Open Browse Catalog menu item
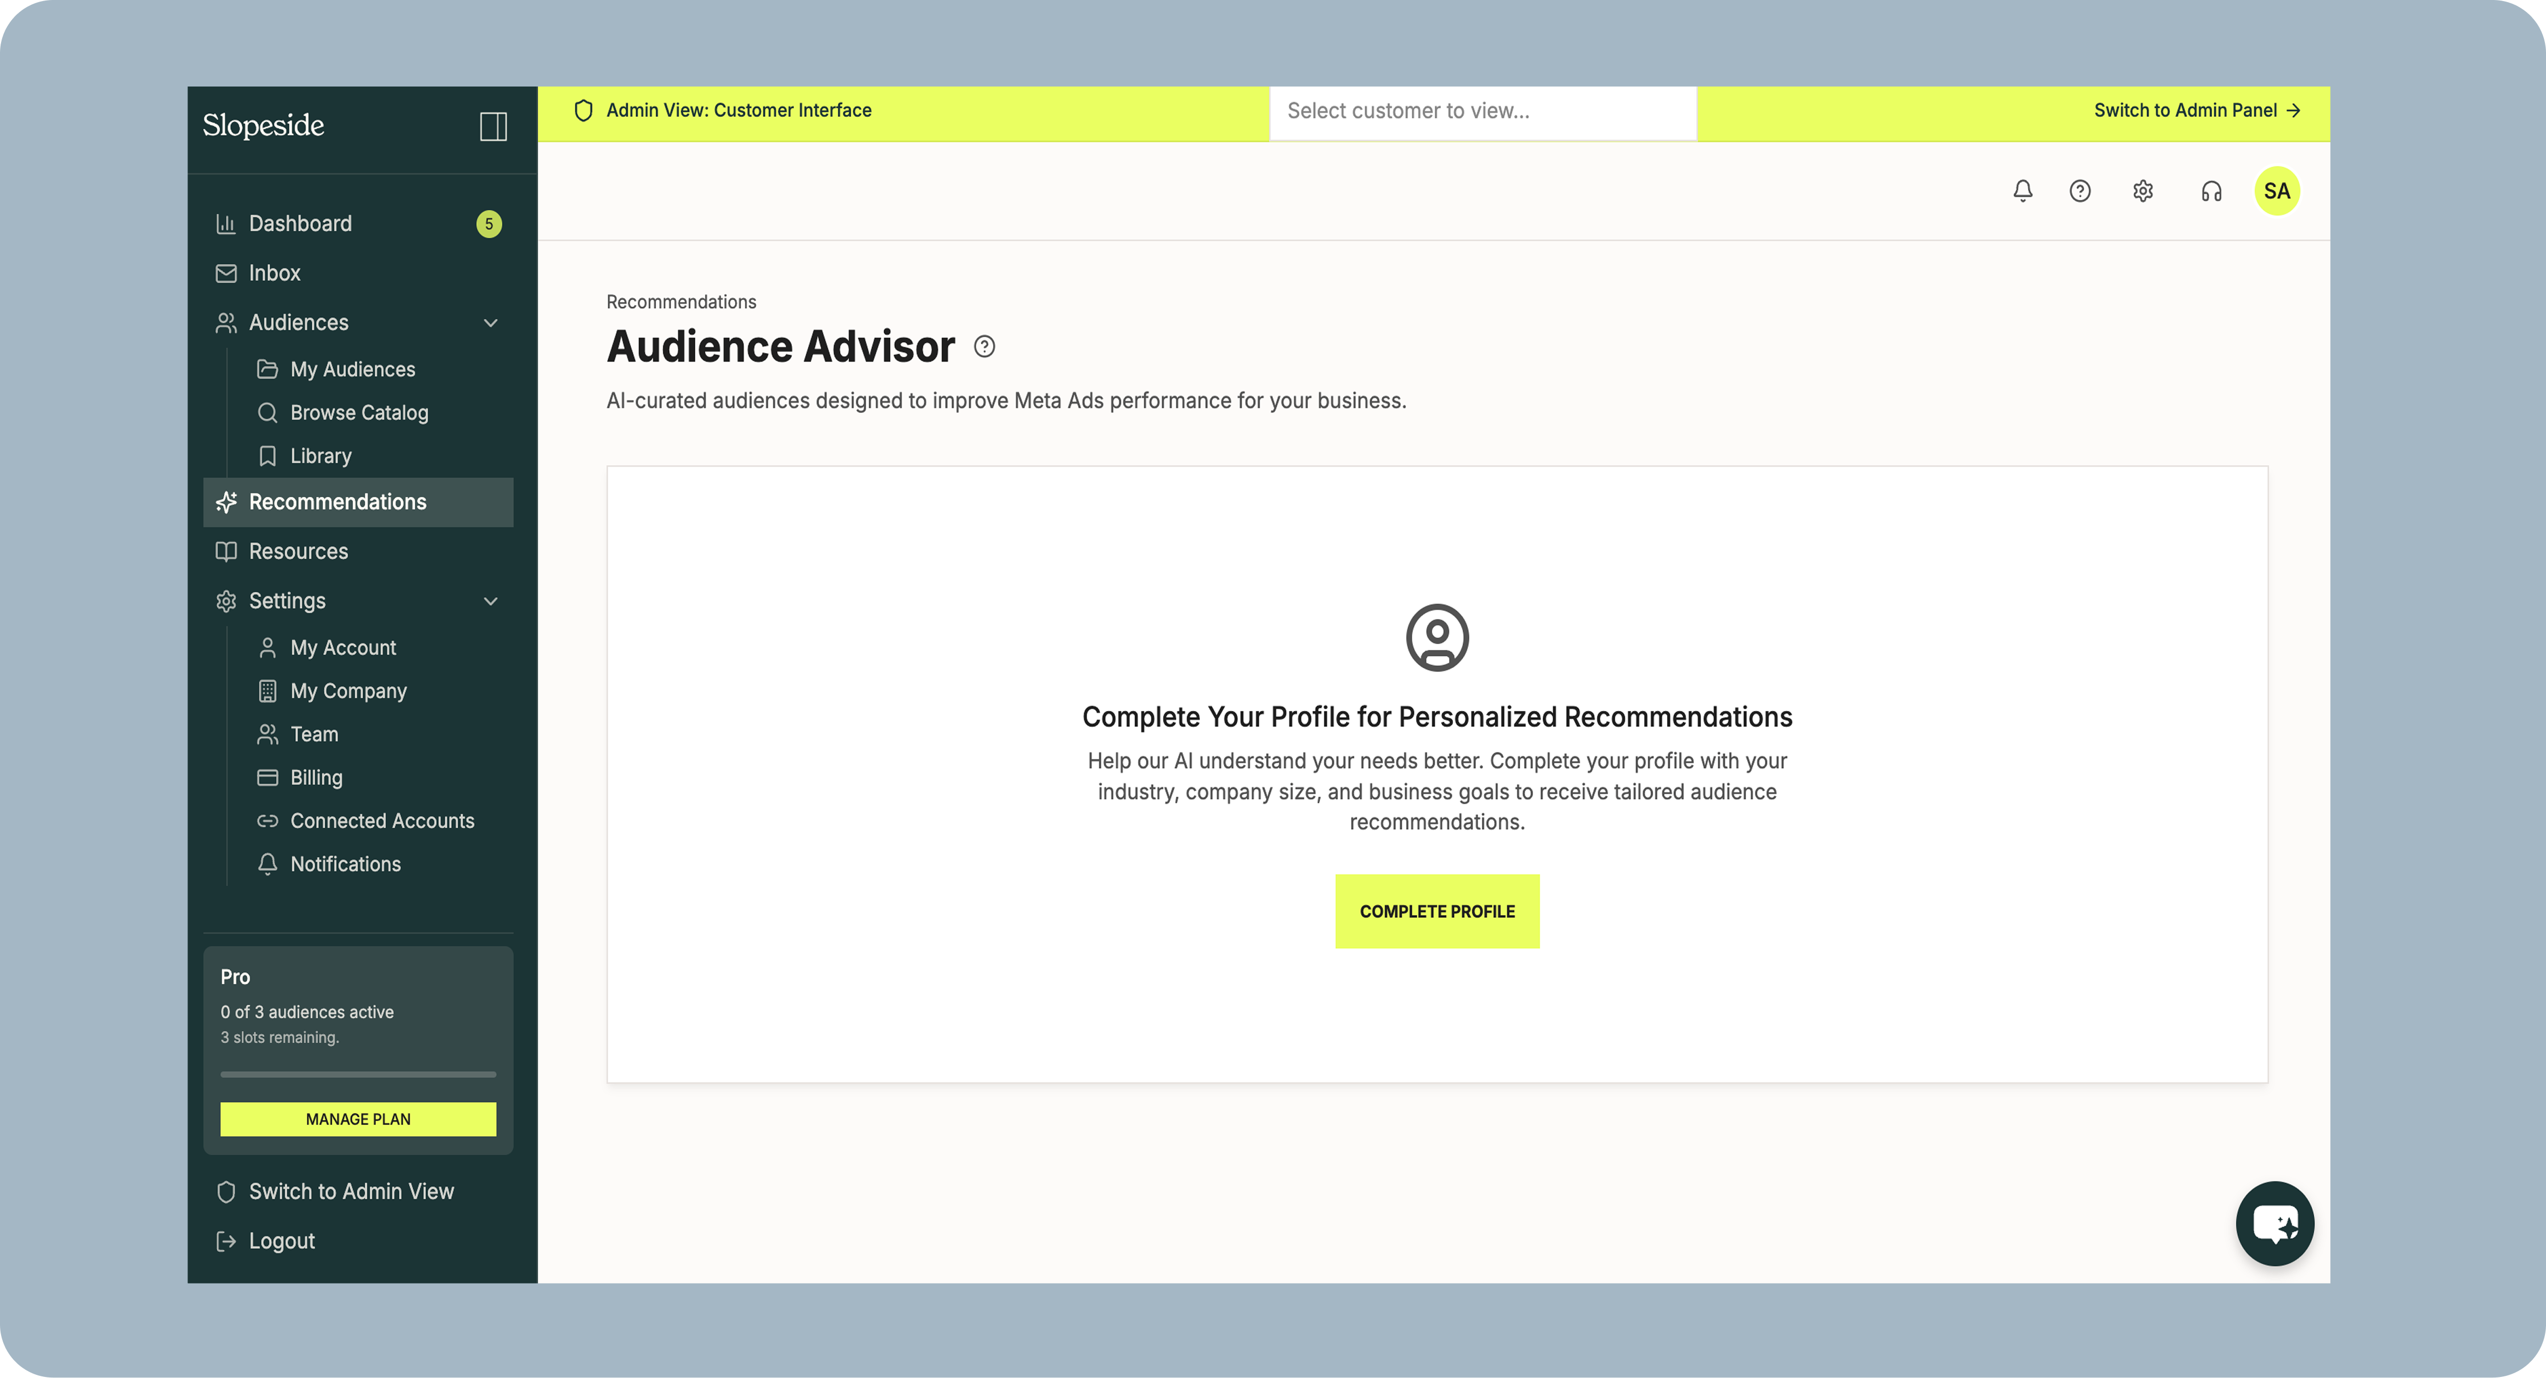Screen dimensions: 2546x1378 coord(359,412)
